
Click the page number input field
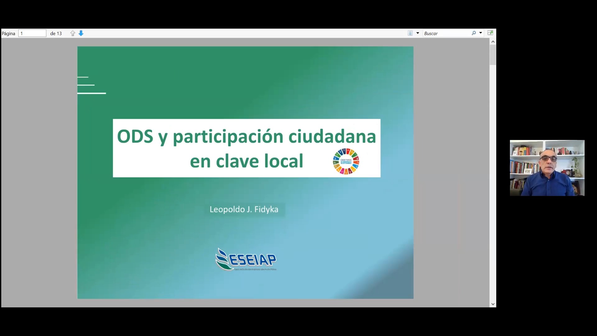click(32, 33)
